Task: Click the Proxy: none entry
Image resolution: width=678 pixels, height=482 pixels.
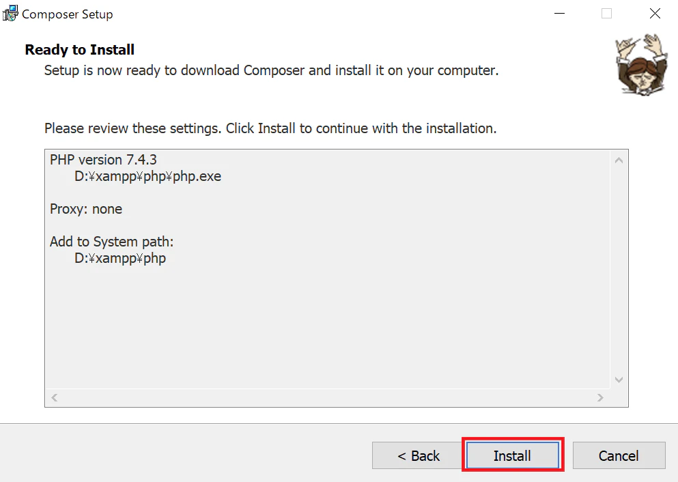Action: (x=86, y=209)
